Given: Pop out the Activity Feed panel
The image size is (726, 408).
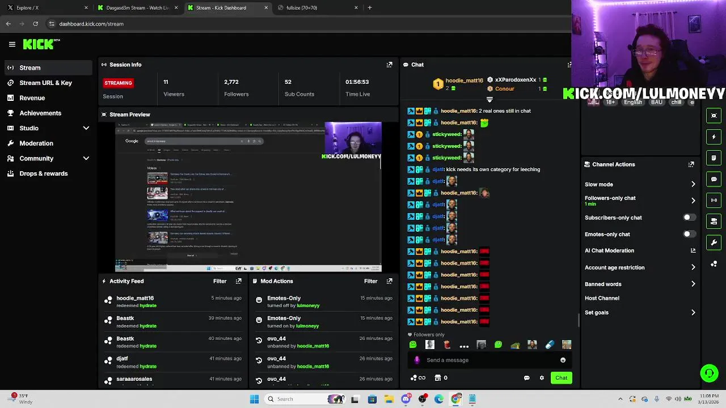Looking at the screenshot, I should pyautogui.click(x=238, y=281).
